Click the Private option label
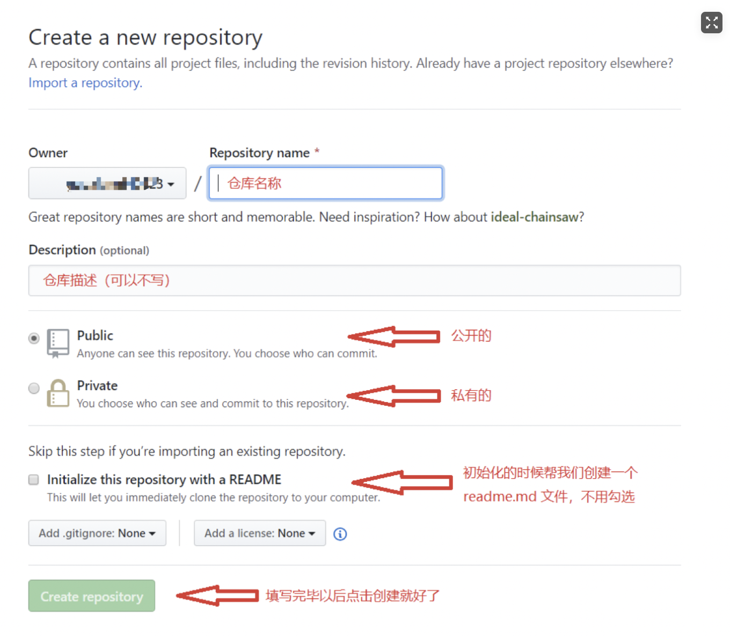 coord(97,385)
